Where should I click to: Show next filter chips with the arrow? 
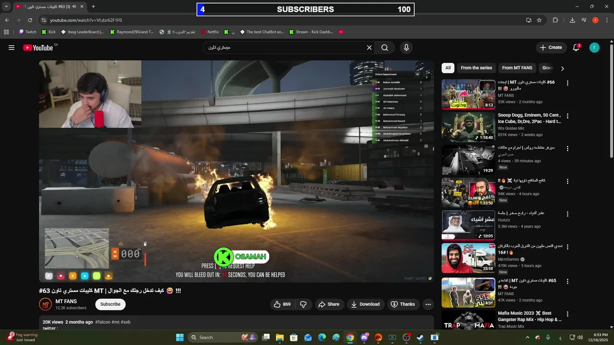(x=562, y=69)
